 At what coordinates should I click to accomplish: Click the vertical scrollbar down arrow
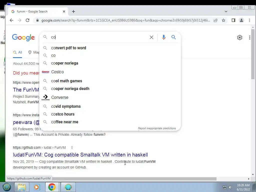[x=253, y=174]
